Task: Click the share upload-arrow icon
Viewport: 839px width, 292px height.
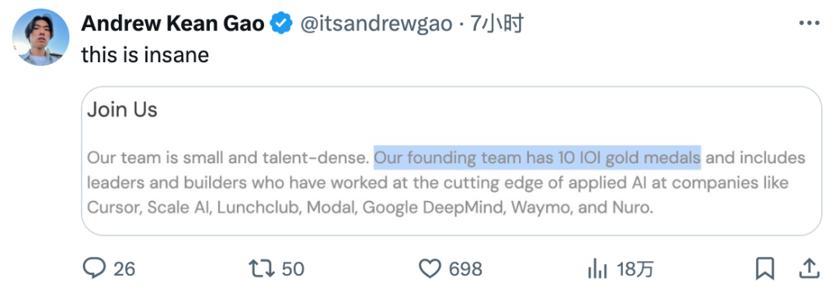Action: pos(810,269)
